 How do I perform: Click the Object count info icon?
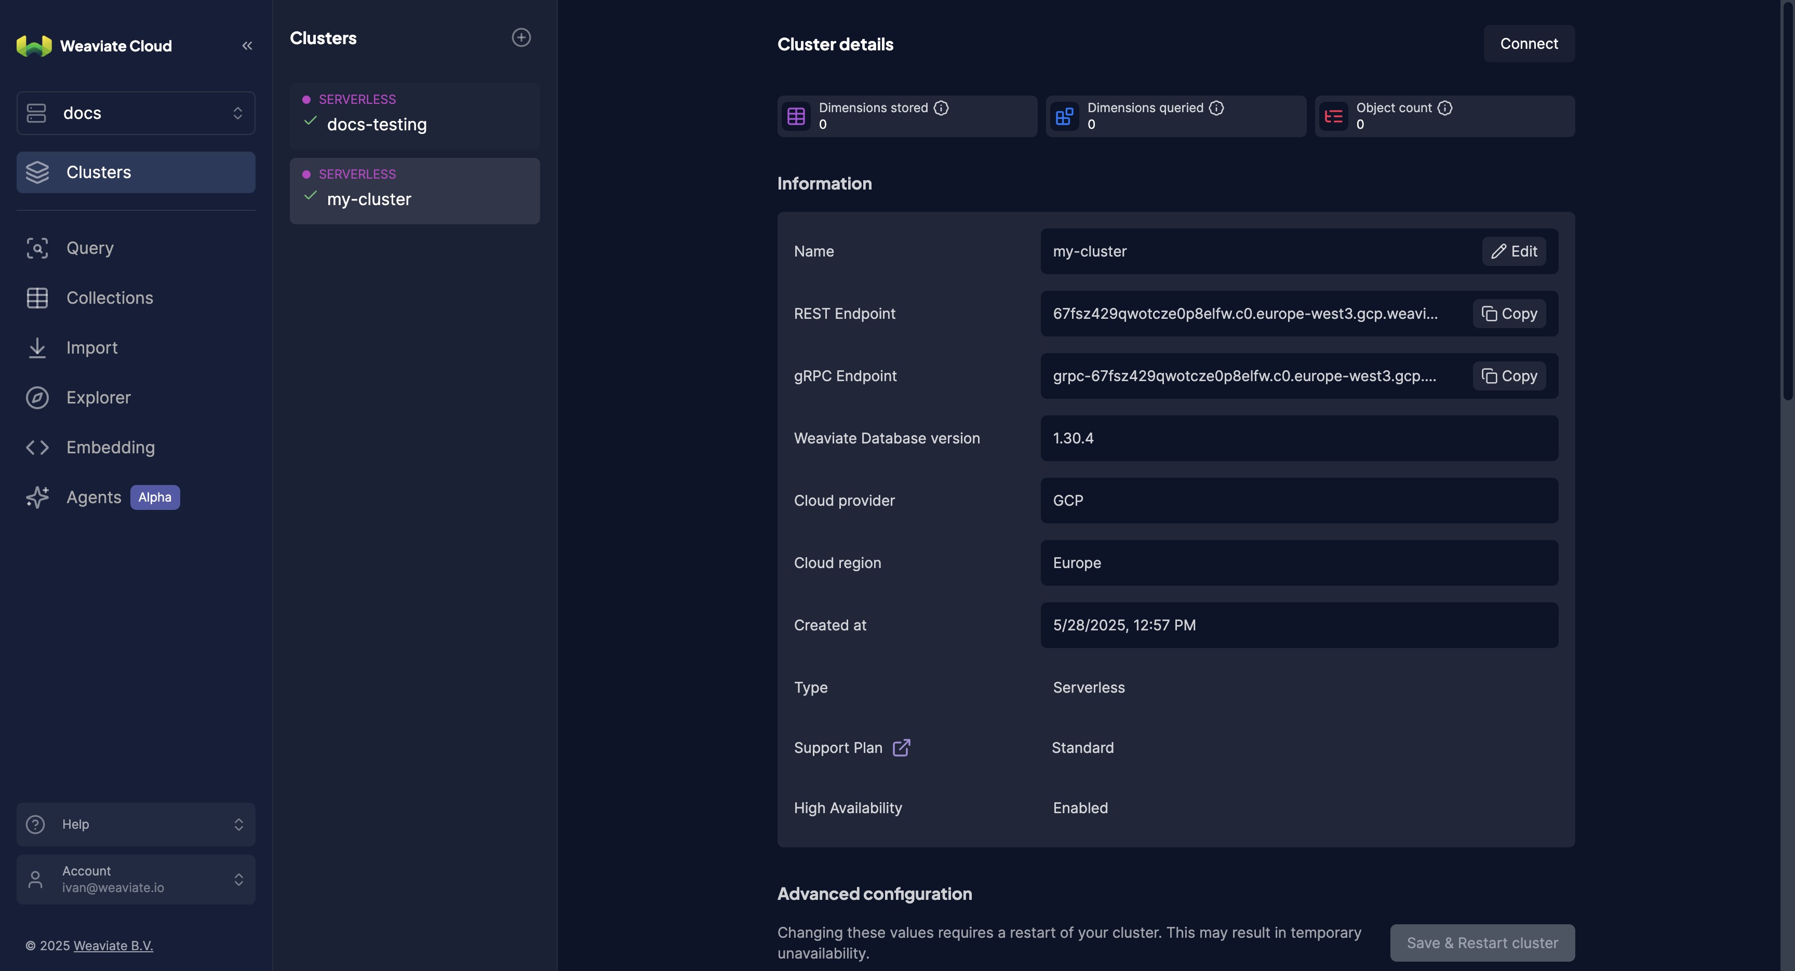[1445, 108]
